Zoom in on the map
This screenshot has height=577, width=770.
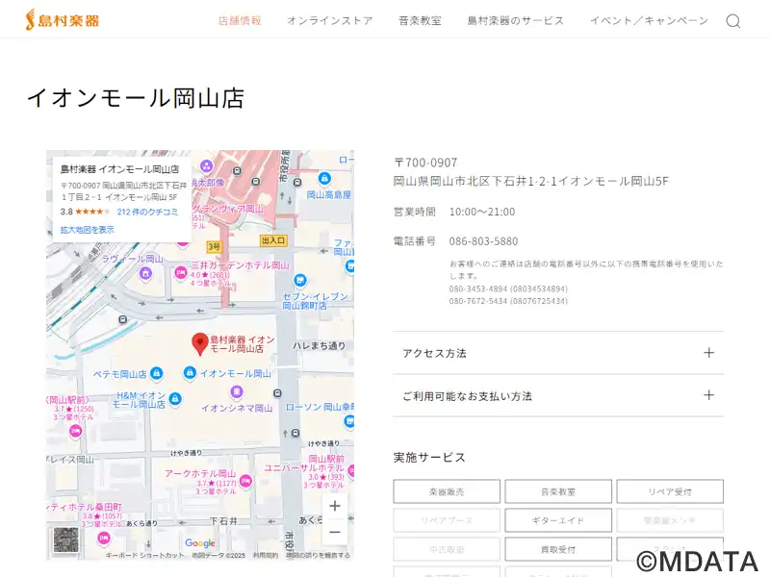[x=335, y=506]
